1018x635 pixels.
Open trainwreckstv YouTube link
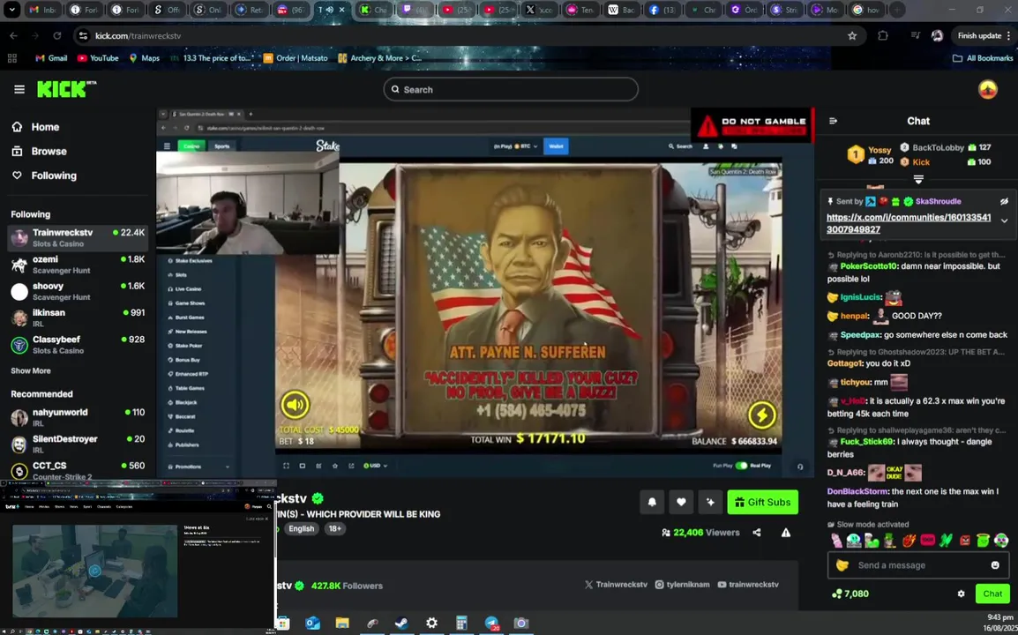pos(748,585)
